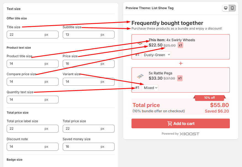This screenshot has height=167, width=242.
Task: Click the Swirly Wheels product thumbnail
Action: coord(140,43)
